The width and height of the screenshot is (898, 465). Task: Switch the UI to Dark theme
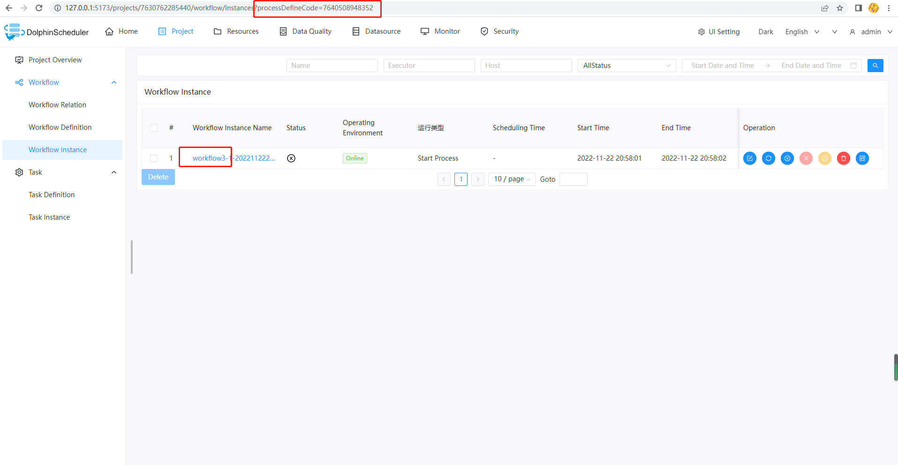tap(766, 32)
